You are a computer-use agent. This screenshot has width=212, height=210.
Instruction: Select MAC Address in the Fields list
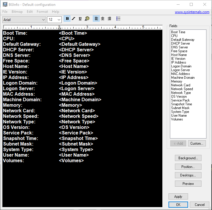(180, 74)
